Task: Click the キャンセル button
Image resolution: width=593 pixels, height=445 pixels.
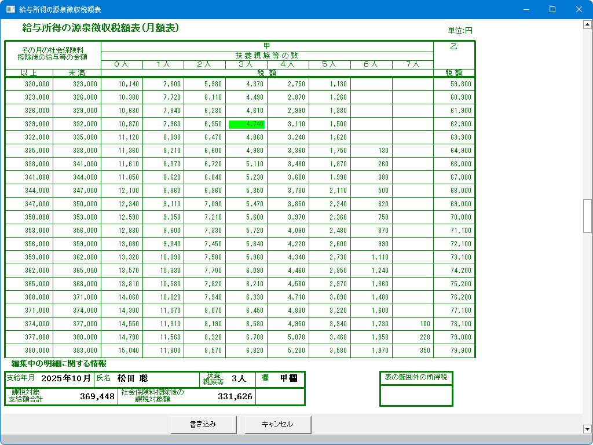Action: pos(278,424)
